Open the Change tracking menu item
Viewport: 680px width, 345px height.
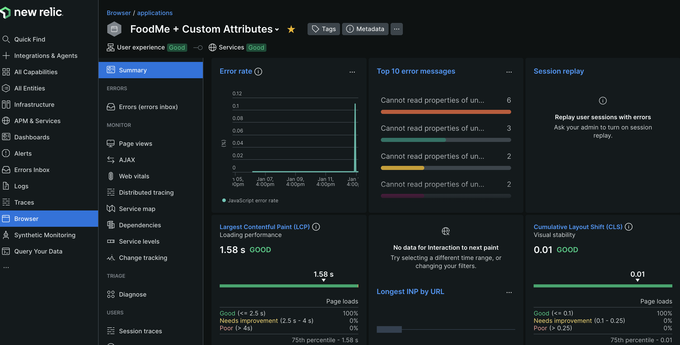151,258
